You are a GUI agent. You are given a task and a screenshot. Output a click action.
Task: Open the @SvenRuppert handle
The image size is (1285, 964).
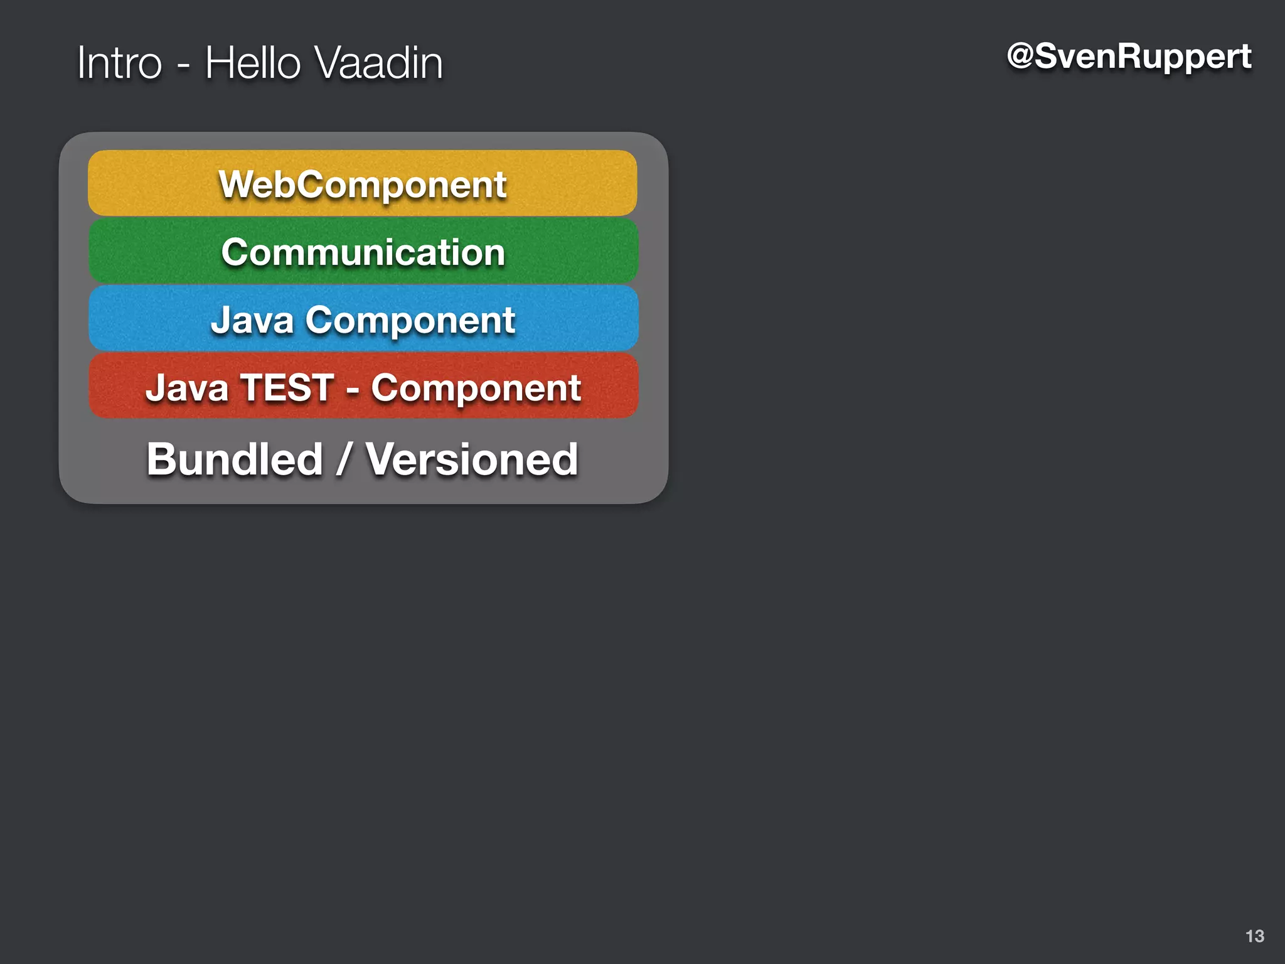[x=1128, y=56]
